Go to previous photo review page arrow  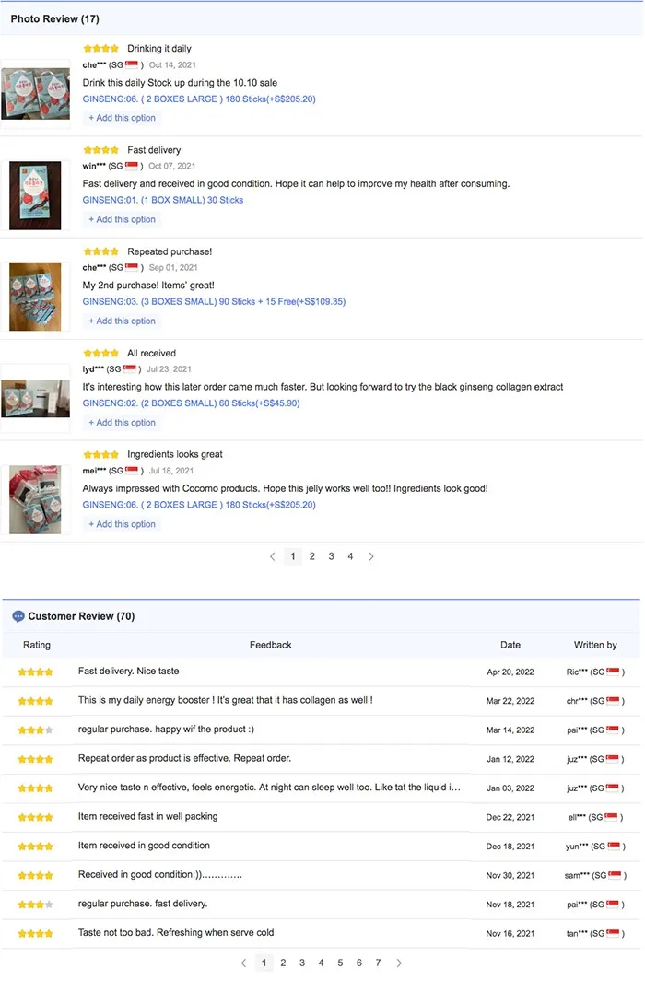[x=273, y=556]
